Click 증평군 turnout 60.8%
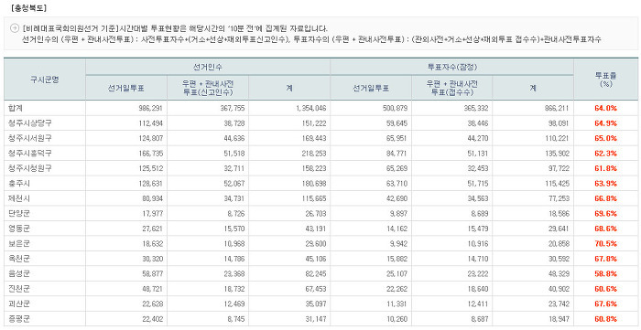Image resolution: width=641 pixels, height=330 pixels. click(605, 319)
